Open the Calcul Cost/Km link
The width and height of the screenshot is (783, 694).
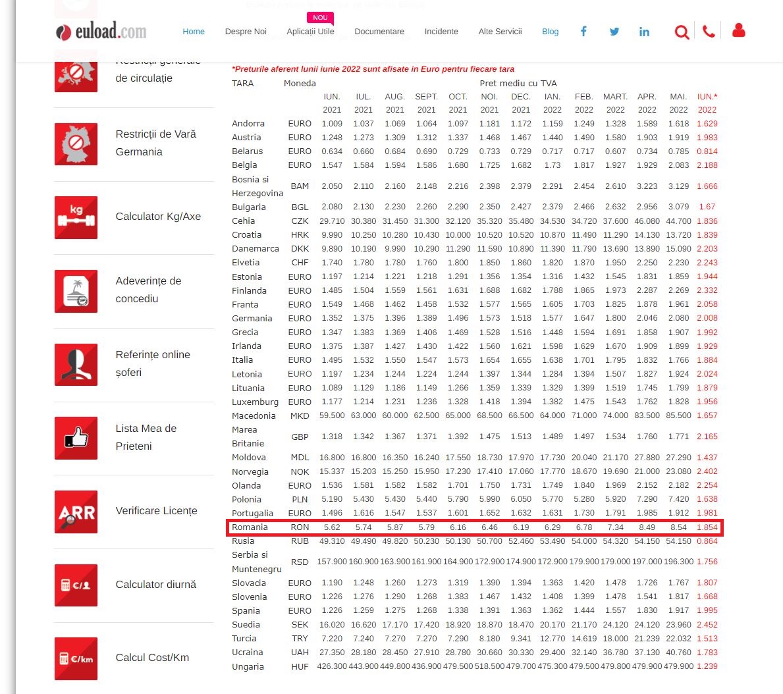tap(152, 658)
